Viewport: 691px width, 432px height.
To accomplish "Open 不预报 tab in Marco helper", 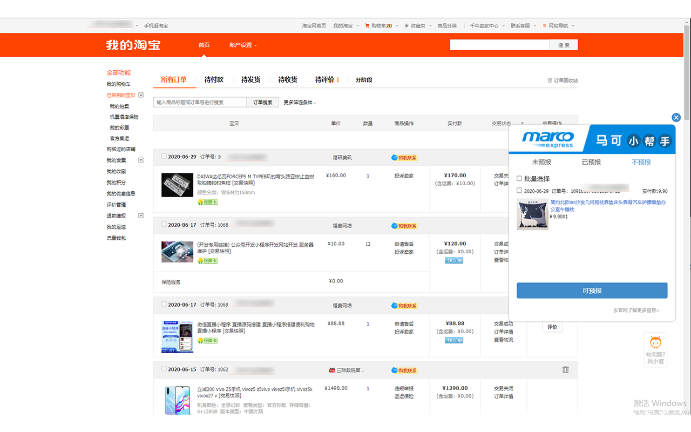I will (641, 162).
